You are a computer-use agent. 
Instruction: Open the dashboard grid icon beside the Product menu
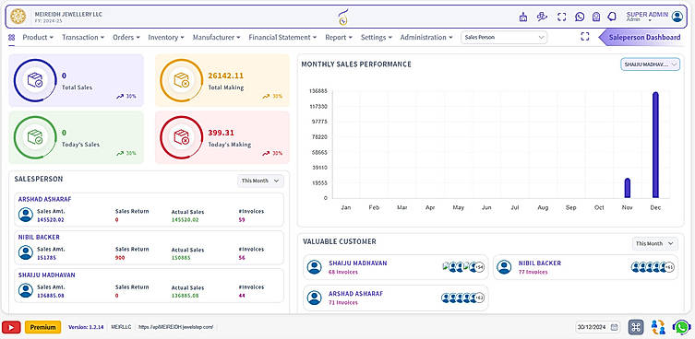[x=11, y=37]
